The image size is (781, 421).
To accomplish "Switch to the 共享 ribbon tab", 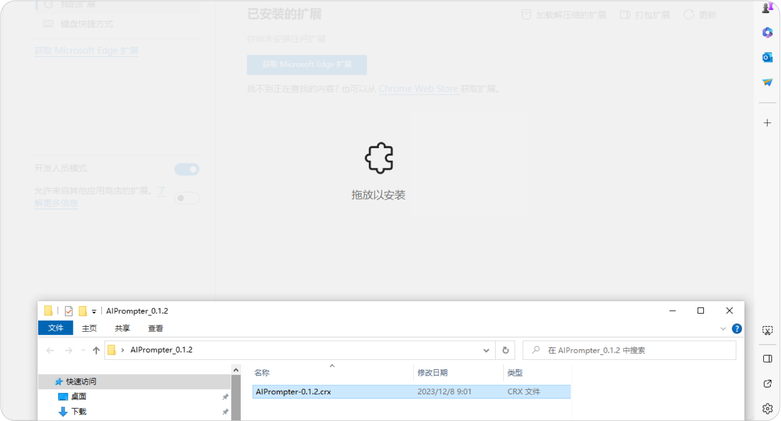I will [122, 328].
